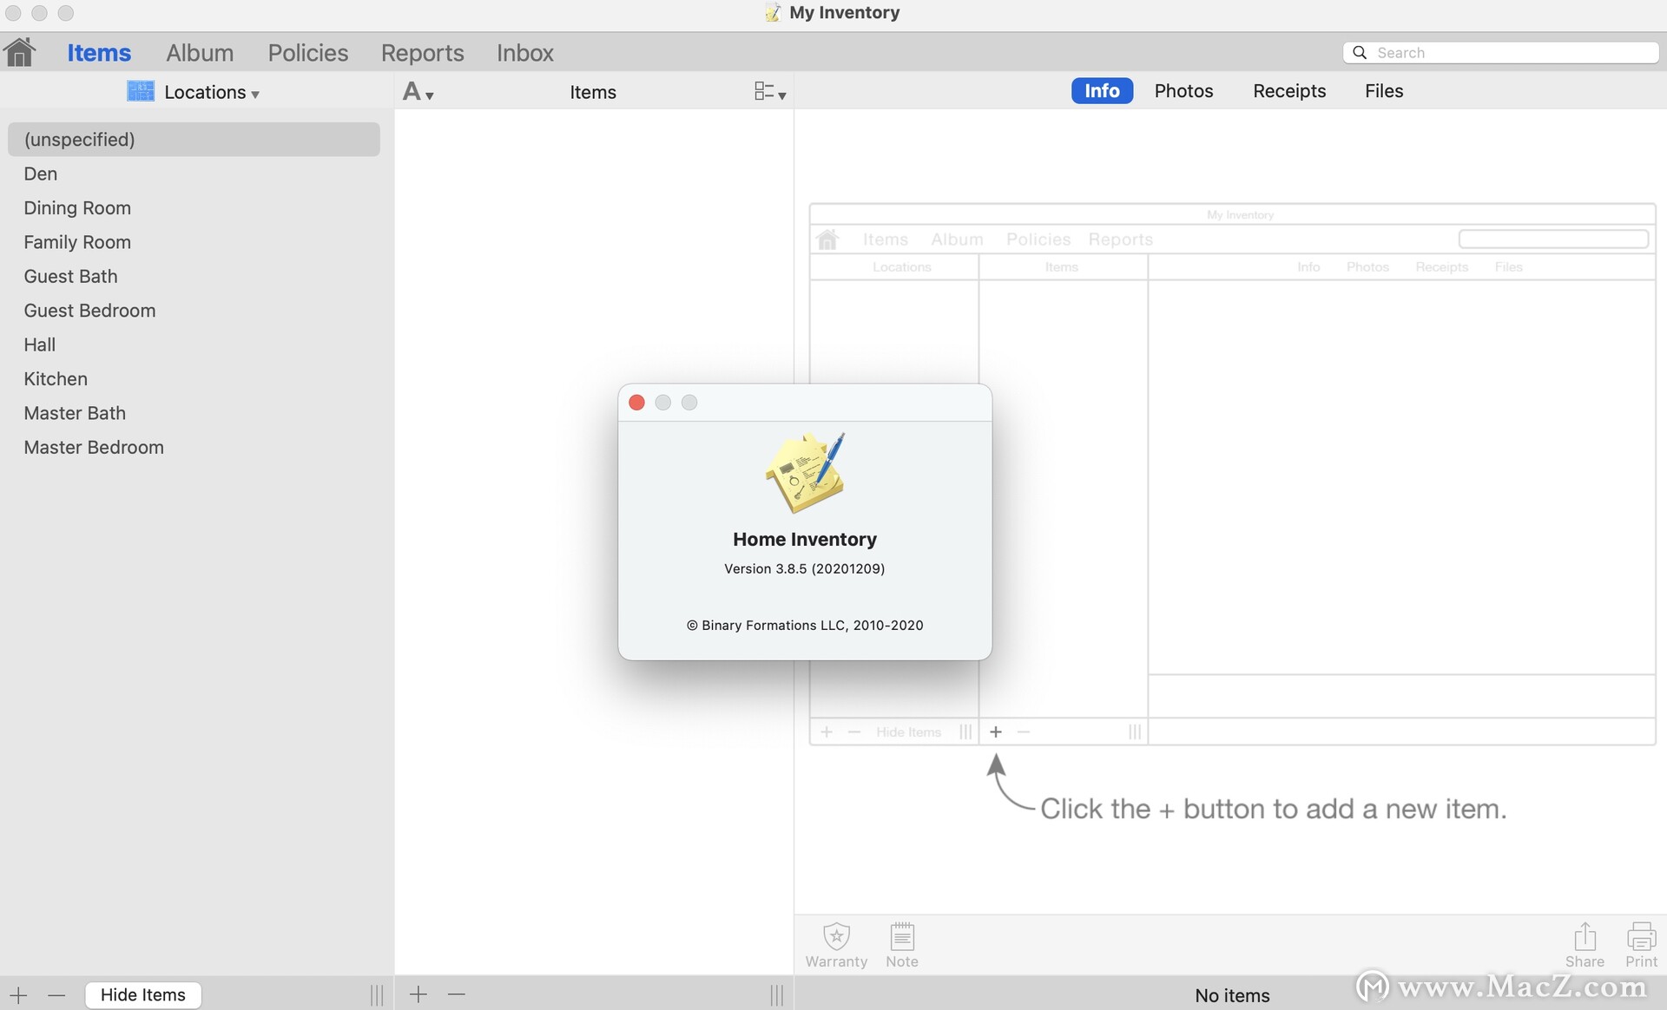Click the Print icon
Image resolution: width=1667 pixels, height=1010 pixels.
1641,945
